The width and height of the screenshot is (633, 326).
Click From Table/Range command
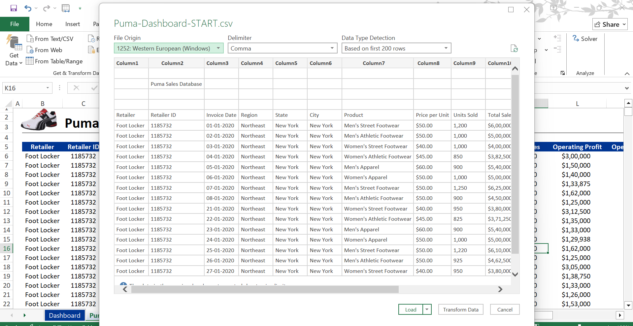click(x=54, y=61)
